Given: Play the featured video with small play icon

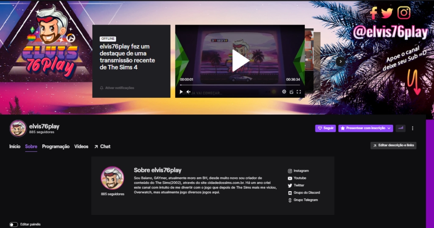Looking at the screenshot, I should [181, 92].
